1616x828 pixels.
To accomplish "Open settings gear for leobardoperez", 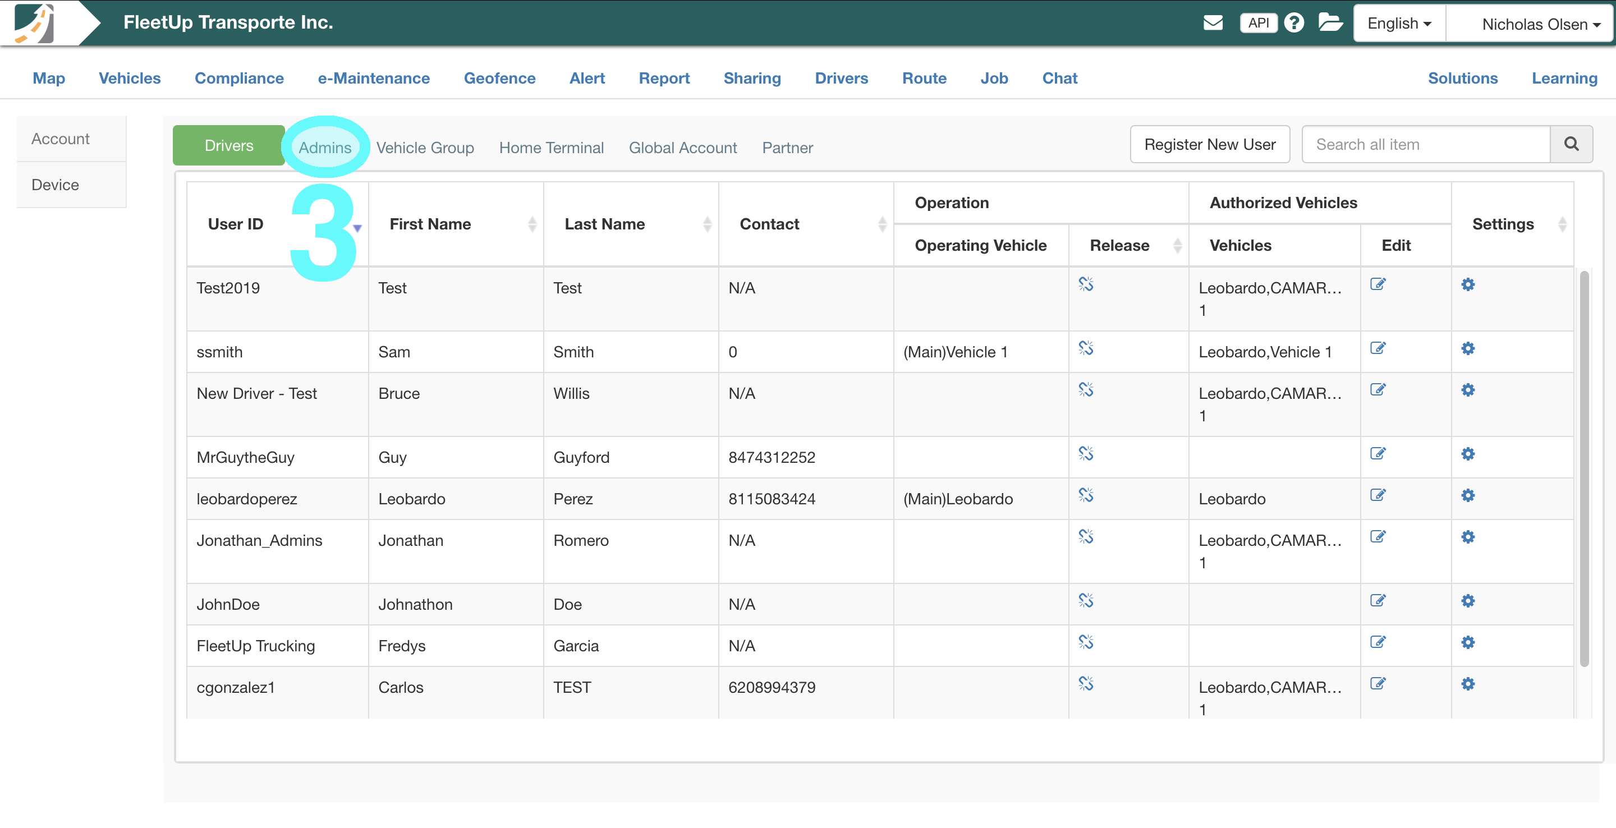I will 1468,495.
